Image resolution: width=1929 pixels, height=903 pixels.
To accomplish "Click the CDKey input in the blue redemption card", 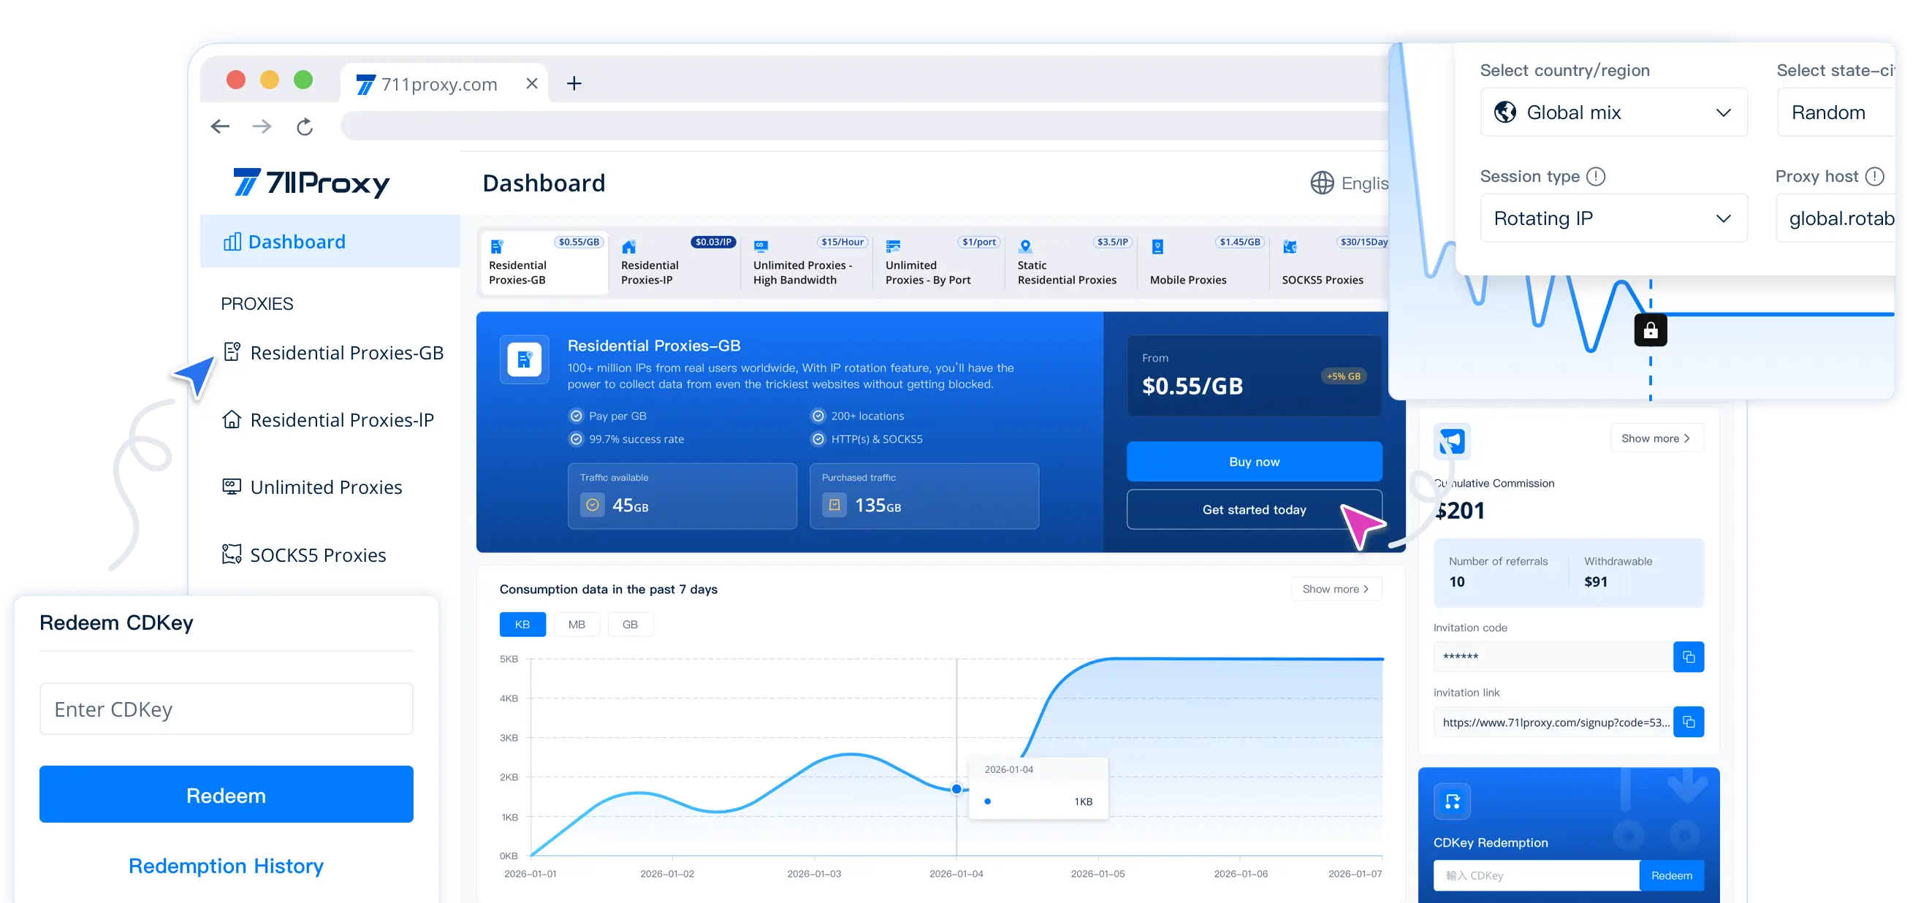I will click(1537, 876).
